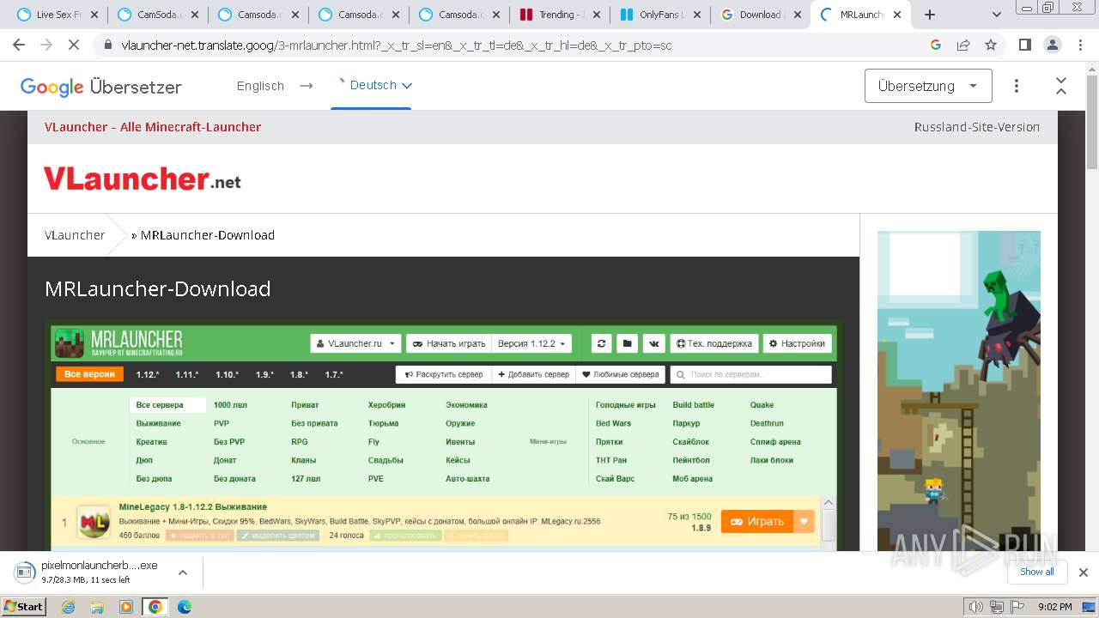Switch to the Trending tab

coord(560,15)
